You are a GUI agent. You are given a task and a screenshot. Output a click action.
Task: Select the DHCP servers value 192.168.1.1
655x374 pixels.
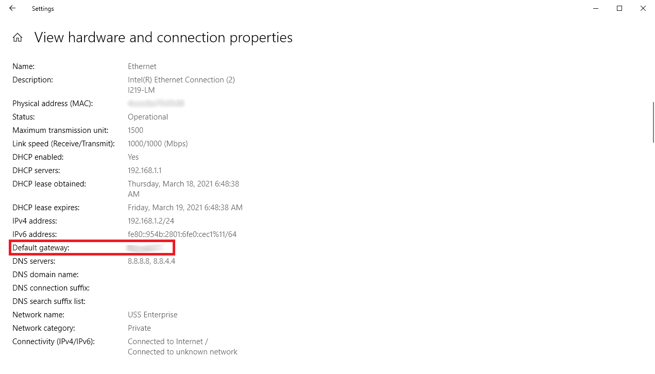pos(145,171)
